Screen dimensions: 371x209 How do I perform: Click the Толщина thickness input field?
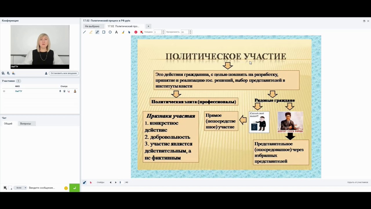[158, 32]
